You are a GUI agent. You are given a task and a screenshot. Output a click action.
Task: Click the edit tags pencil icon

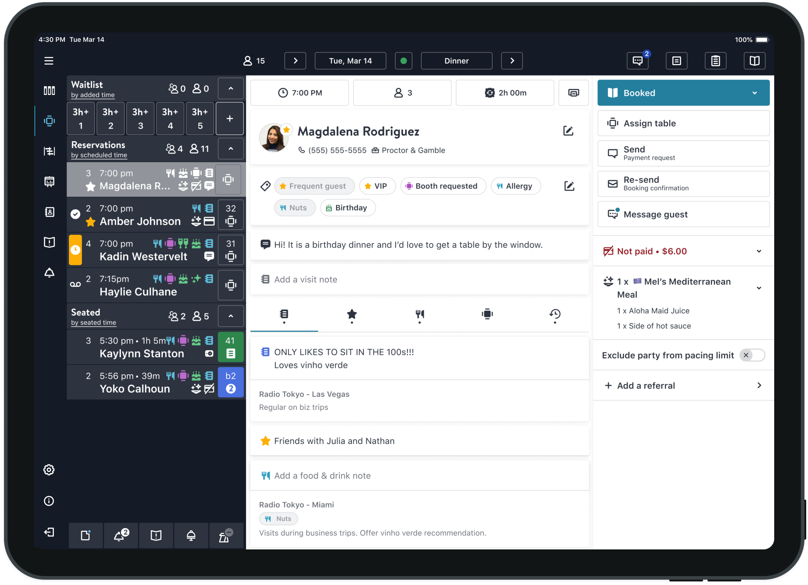(569, 186)
